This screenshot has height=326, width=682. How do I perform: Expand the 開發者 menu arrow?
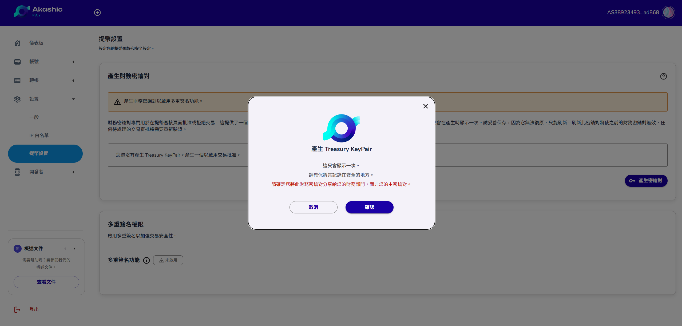point(73,172)
